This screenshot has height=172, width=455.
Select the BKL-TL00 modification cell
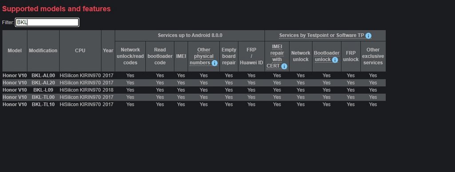coord(43,97)
